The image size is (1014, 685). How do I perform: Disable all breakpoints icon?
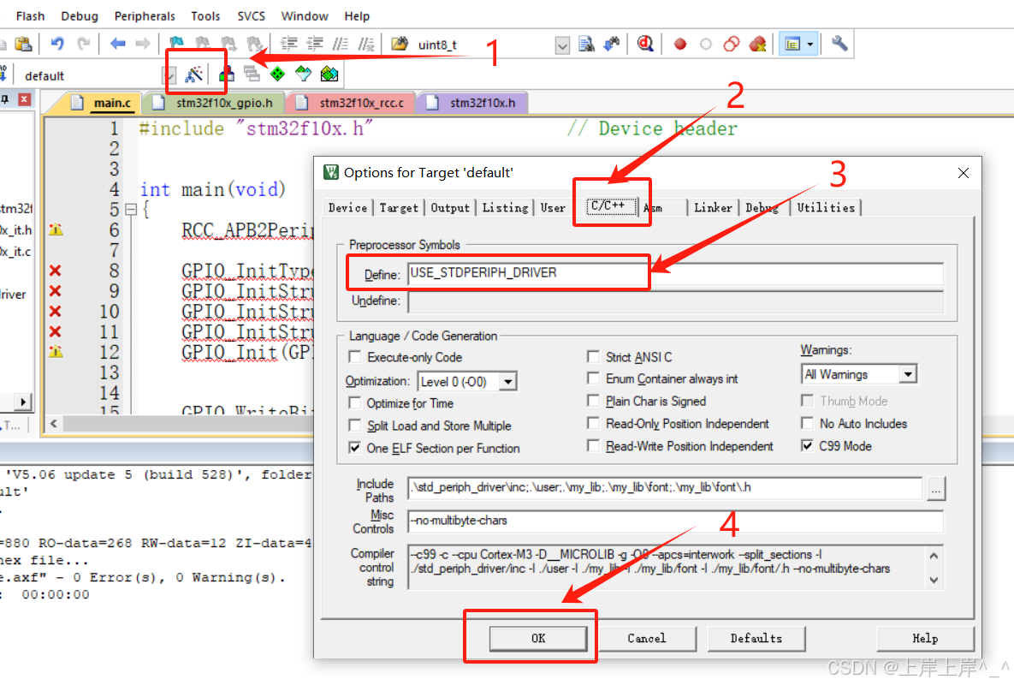732,44
